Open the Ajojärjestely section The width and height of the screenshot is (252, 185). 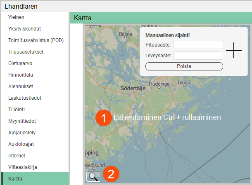pyautogui.click(x=22, y=133)
